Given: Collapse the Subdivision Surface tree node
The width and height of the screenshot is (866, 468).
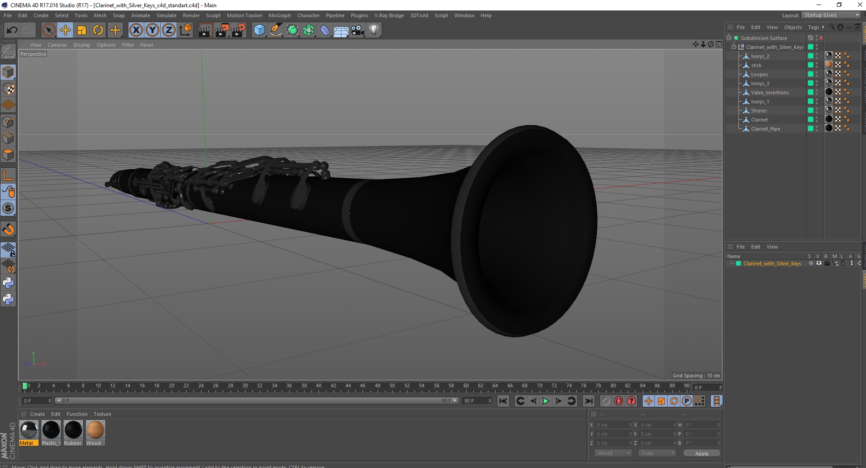Looking at the screenshot, I should [729, 38].
